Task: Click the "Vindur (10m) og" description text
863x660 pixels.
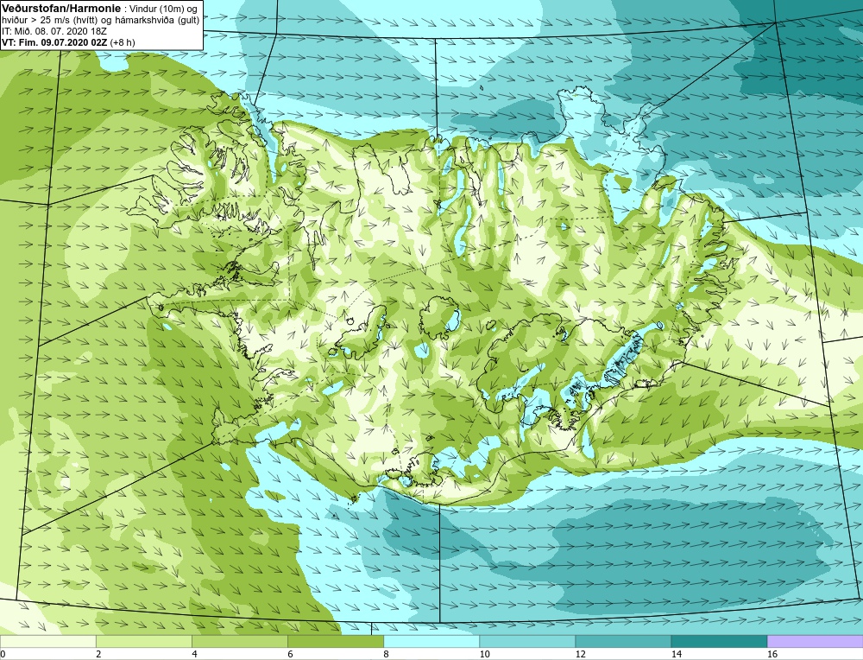Action: coord(164,9)
